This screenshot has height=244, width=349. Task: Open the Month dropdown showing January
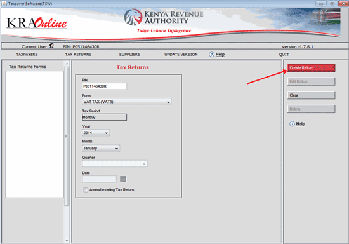pos(101,148)
